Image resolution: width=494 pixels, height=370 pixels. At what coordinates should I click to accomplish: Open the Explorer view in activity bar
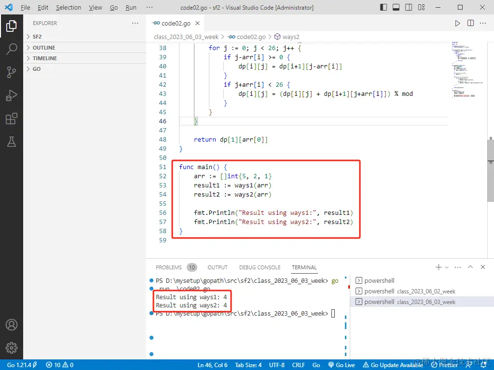tap(12, 26)
